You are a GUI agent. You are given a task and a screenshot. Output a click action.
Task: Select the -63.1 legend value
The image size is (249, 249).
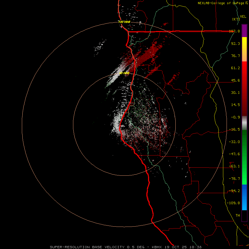pos(234,166)
